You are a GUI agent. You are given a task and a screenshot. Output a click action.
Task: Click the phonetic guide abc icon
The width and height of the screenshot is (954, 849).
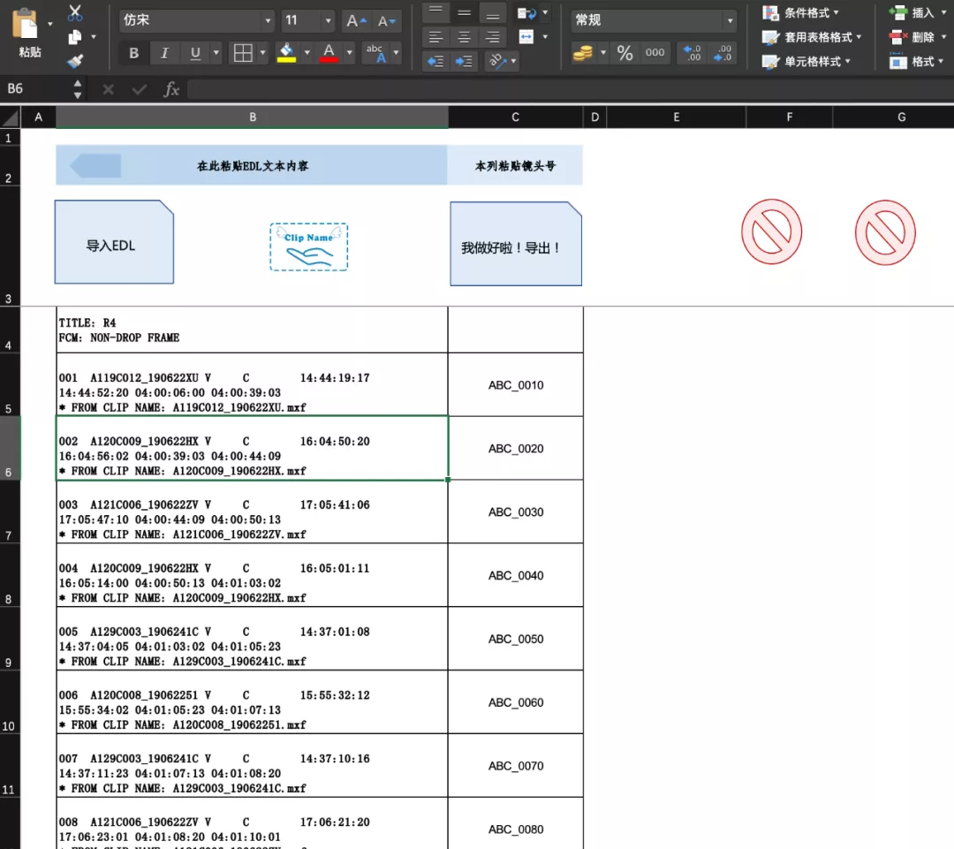pos(375,53)
